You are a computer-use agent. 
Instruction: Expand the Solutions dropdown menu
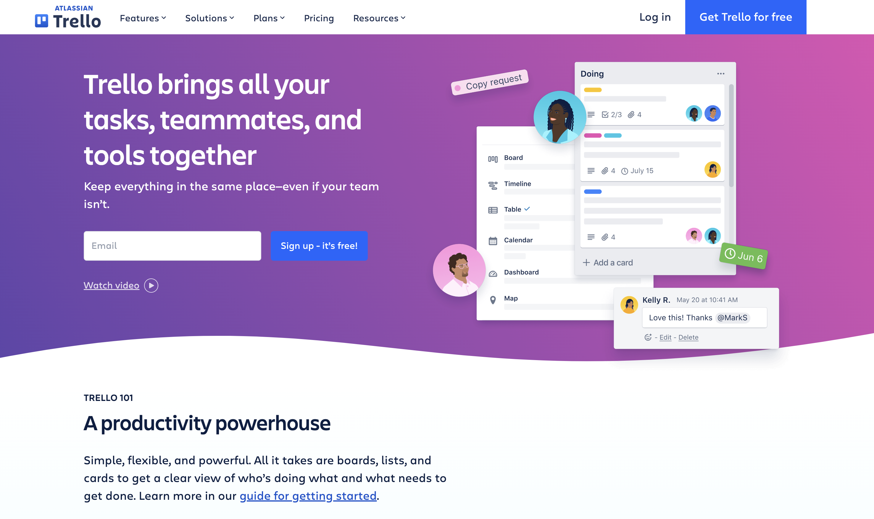tap(210, 17)
